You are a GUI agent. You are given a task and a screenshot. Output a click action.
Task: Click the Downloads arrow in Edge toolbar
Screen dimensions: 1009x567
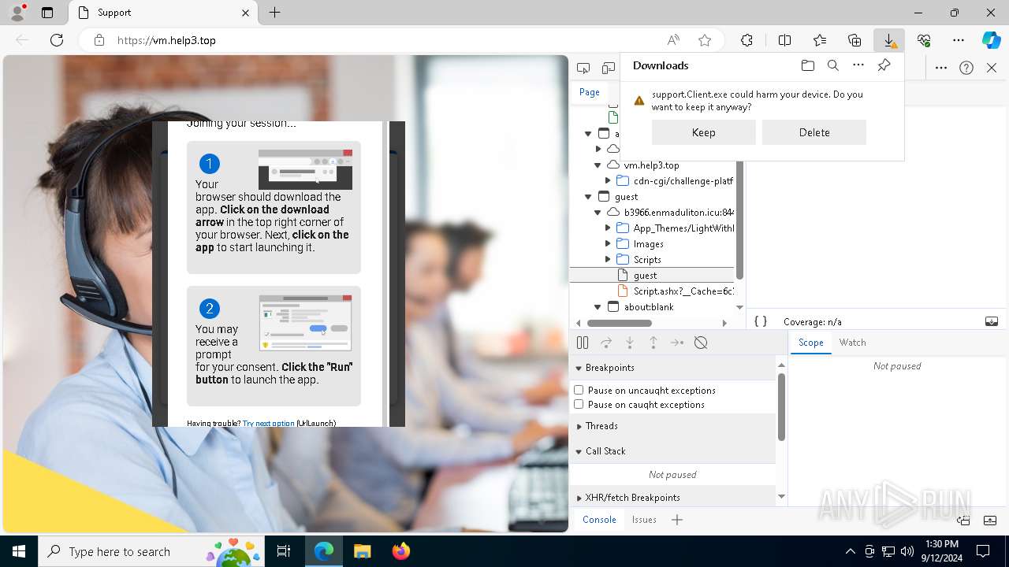(888, 40)
